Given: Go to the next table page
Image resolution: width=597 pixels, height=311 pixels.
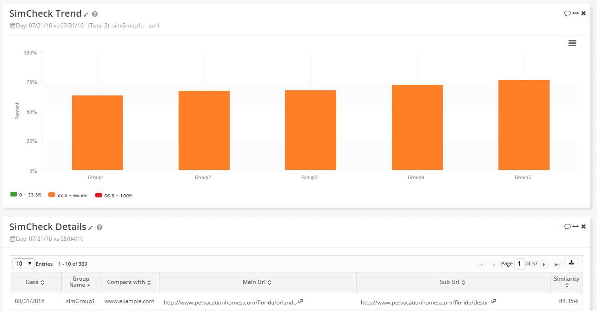Looking at the screenshot, I should click(x=544, y=264).
